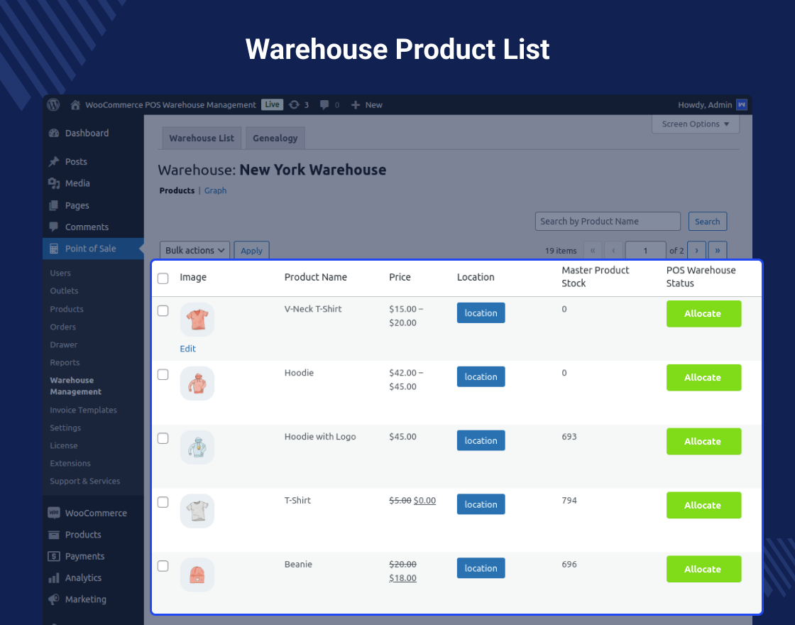Image resolution: width=795 pixels, height=625 pixels.
Task: Click Edit under the V-Neck T-Shirt image
Action: pos(187,349)
